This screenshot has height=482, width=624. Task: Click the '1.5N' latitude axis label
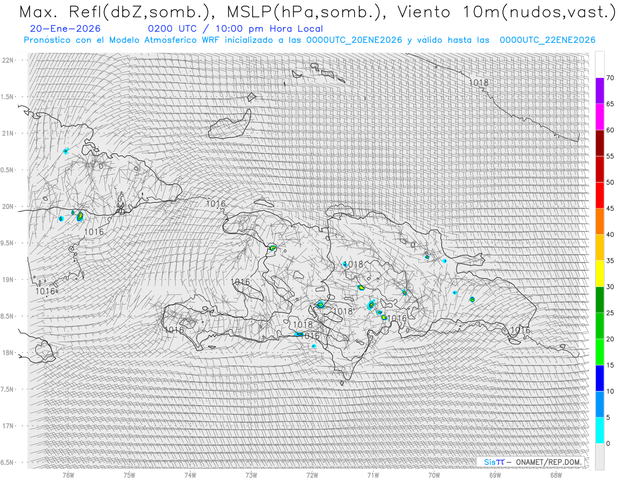coord(8,97)
